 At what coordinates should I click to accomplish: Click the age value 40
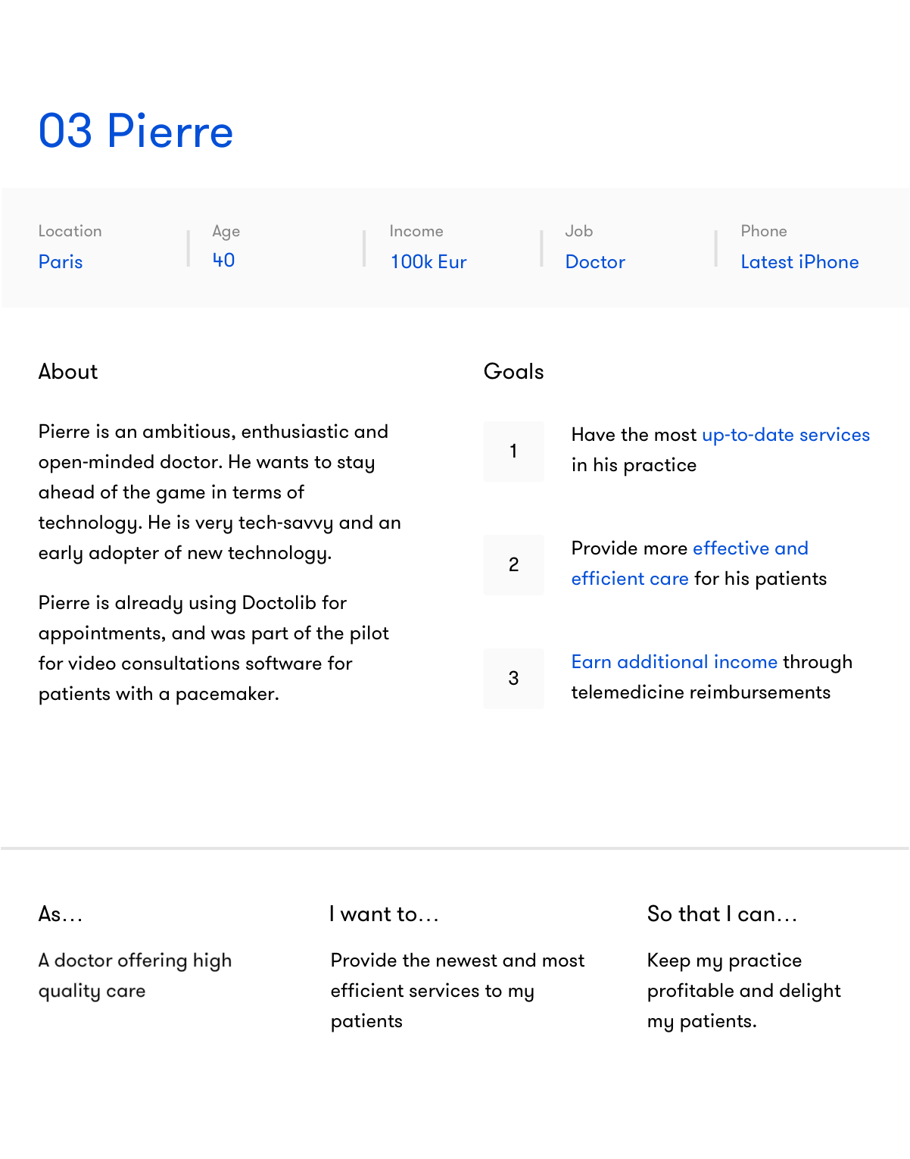tap(223, 261)
